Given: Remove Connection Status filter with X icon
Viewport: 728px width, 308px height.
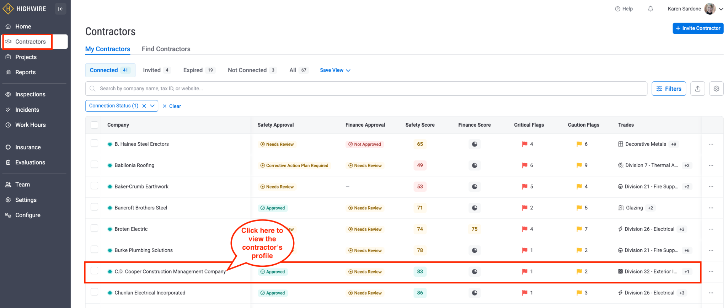Looking at the screenshot, I should [144, 106].
